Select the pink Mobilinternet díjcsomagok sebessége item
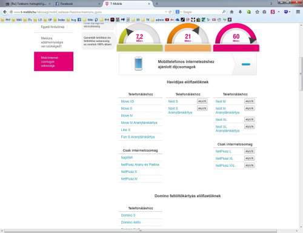 click(x=54, y=61)
